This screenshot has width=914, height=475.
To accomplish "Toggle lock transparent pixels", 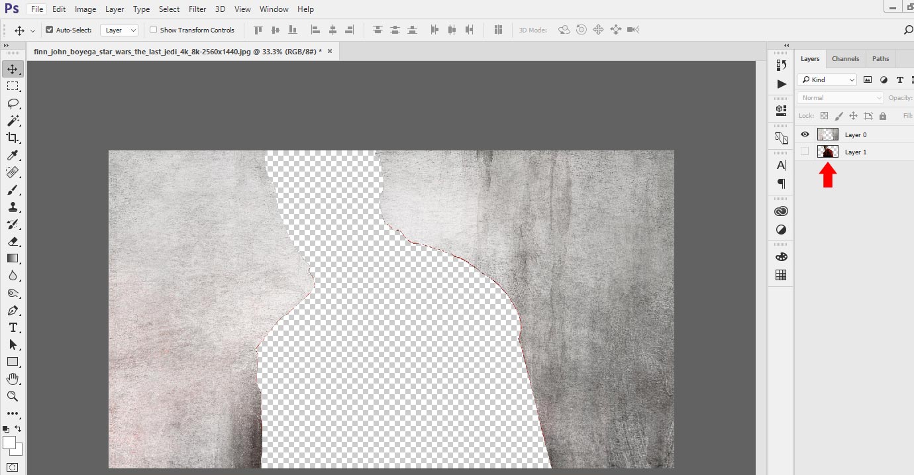I will point(825,116).
